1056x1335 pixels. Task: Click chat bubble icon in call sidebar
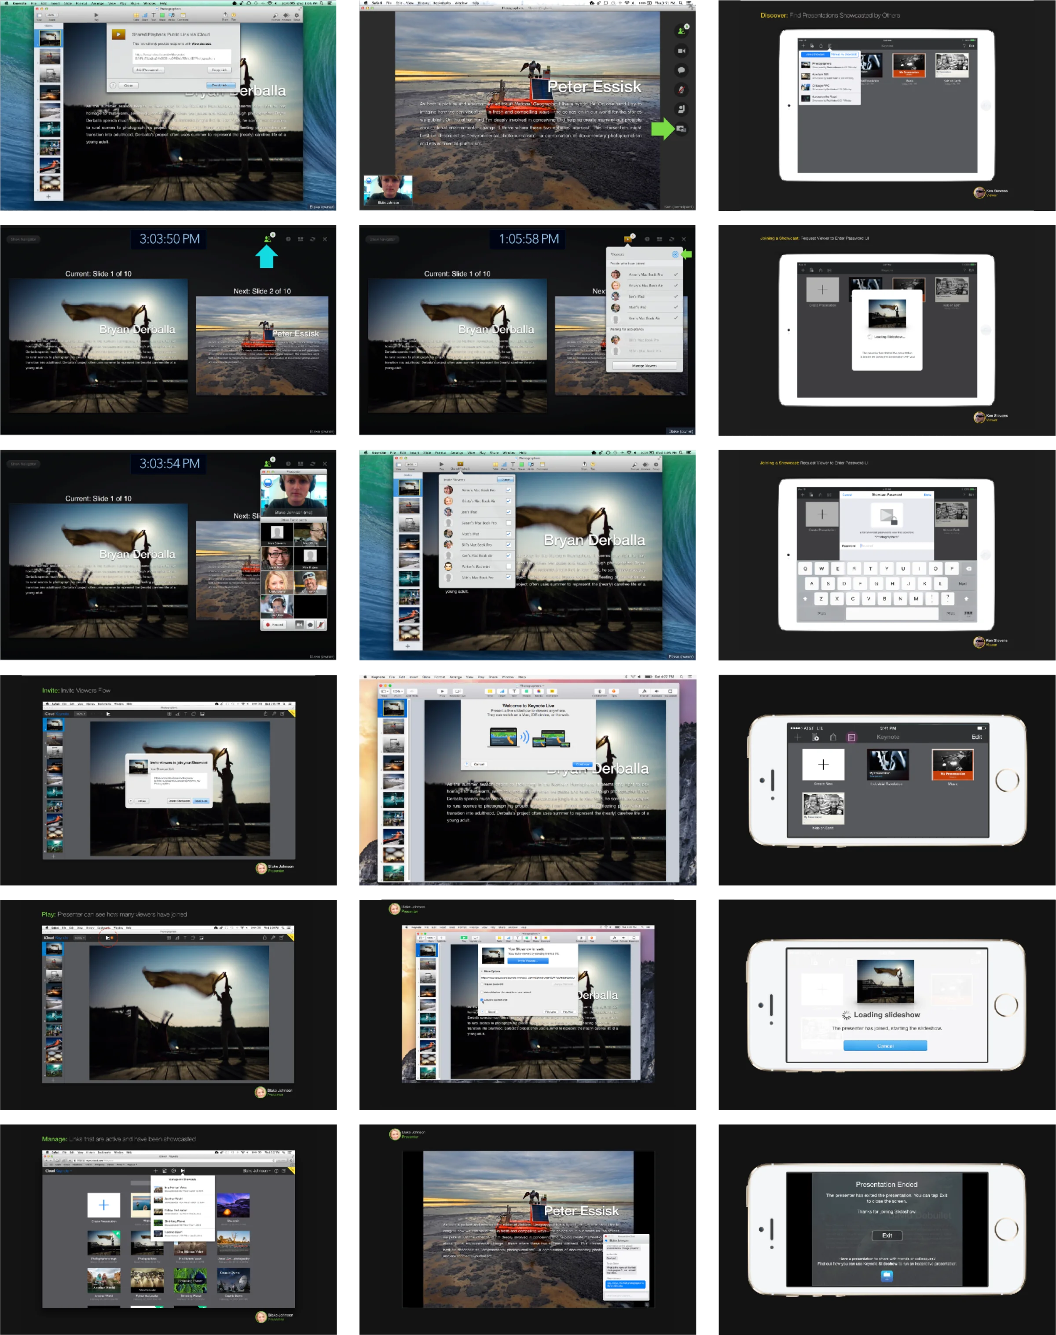[681, 70]
